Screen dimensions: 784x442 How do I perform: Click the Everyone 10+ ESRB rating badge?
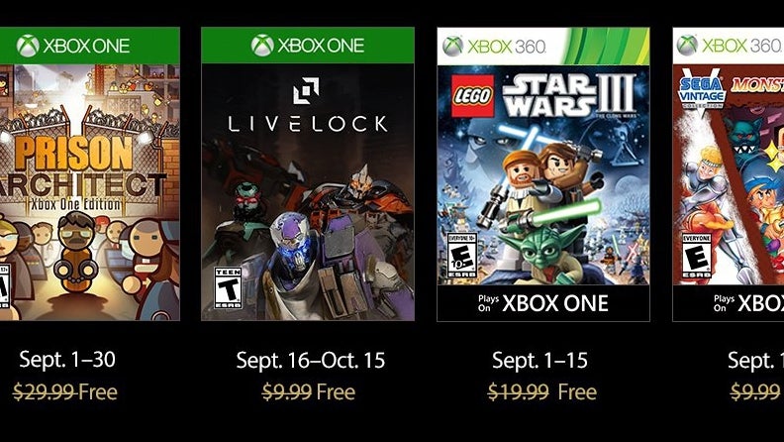[x=461, y=256]
